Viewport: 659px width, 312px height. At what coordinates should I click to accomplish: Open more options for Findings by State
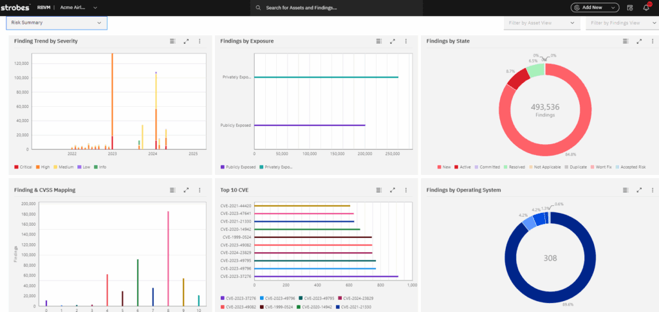coord(653,41)
